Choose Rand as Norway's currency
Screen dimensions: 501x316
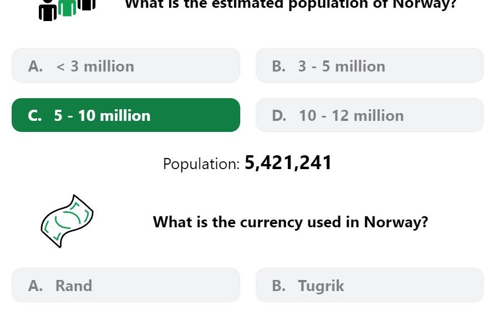tap(126, 285)
